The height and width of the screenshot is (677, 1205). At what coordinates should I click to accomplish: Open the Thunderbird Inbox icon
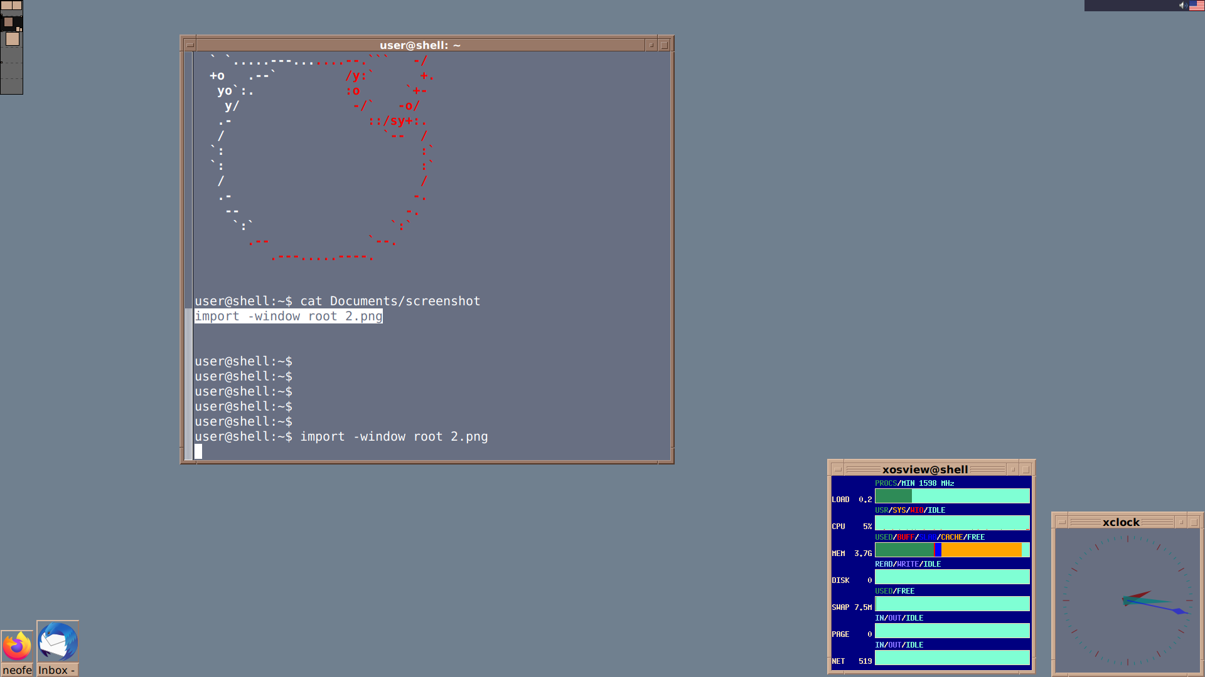(x=57, y=642)
